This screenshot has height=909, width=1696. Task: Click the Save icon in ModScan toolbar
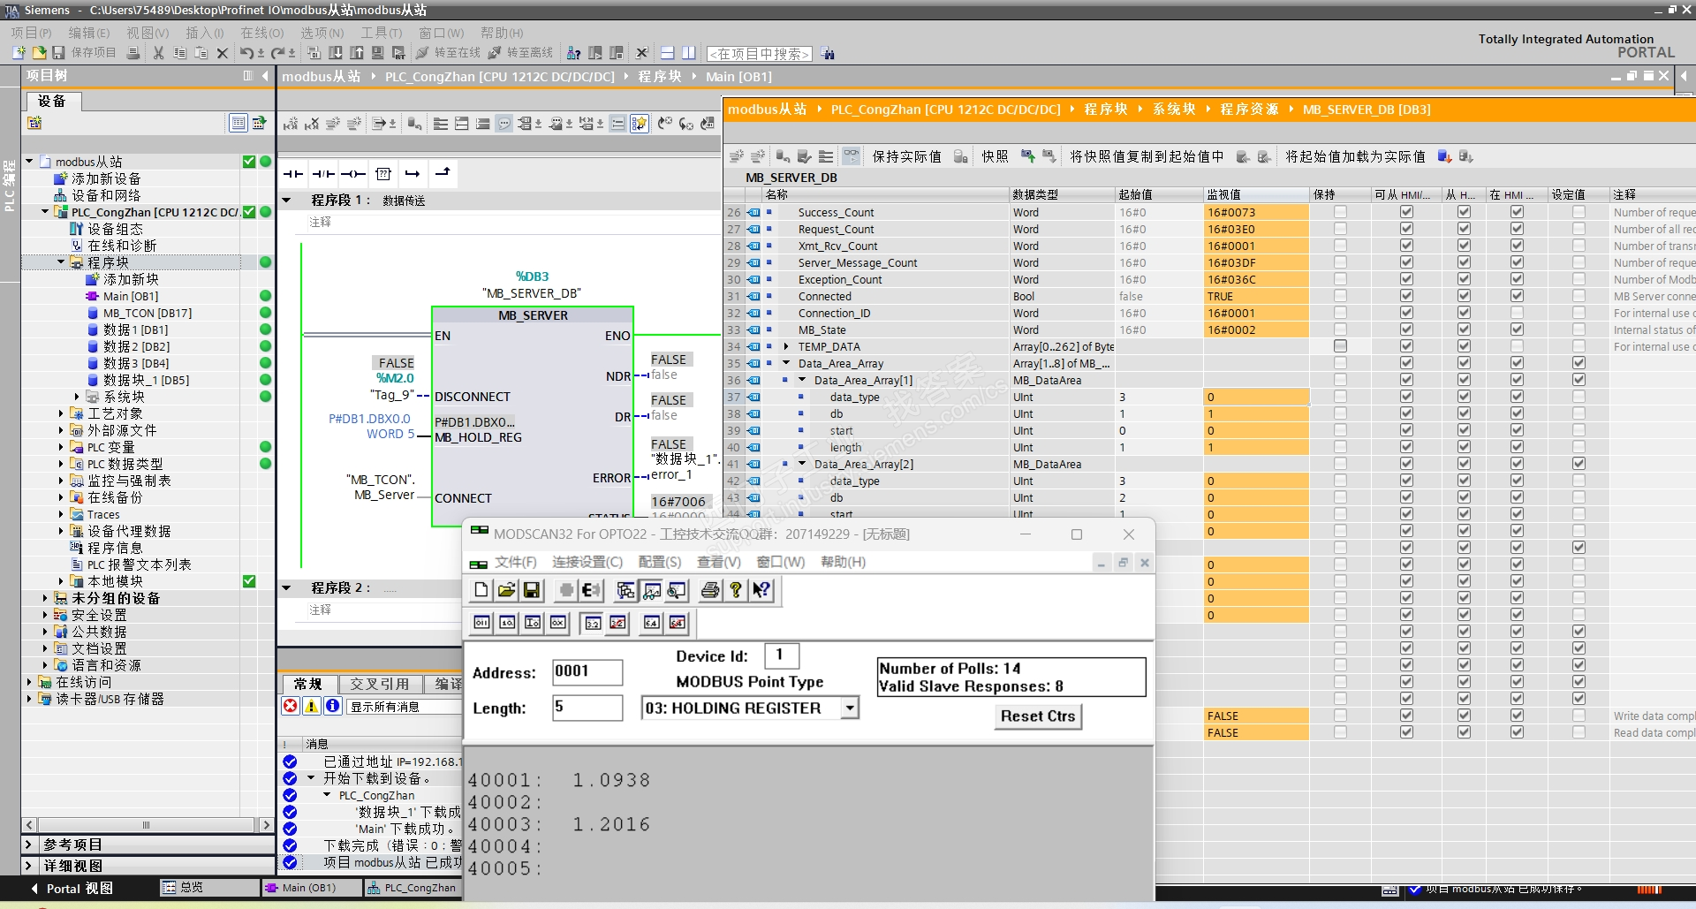[532, 590]
